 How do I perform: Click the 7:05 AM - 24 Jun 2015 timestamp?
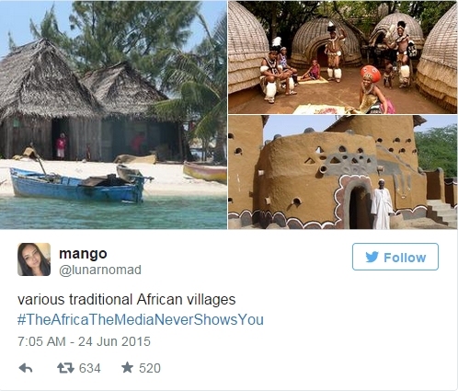click(x=84, y=341)
